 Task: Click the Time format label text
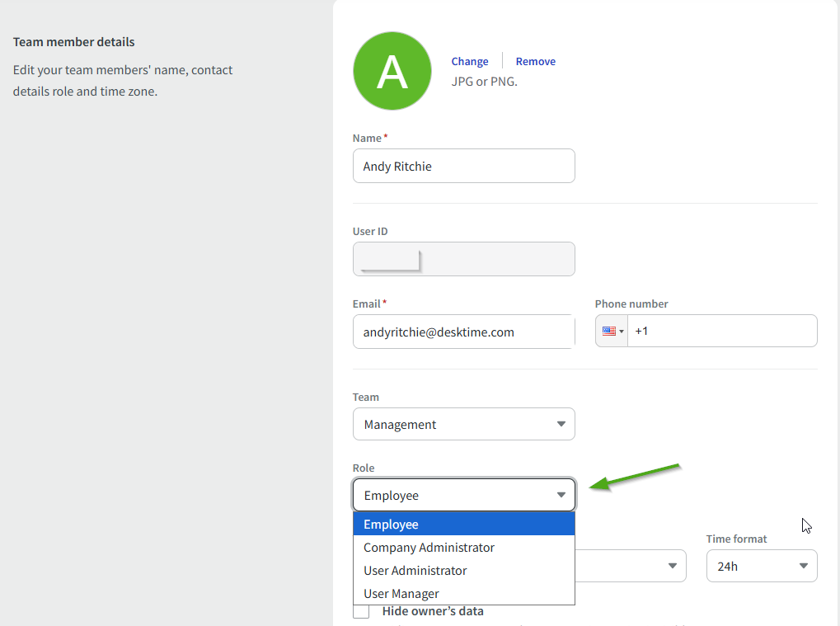736,539
